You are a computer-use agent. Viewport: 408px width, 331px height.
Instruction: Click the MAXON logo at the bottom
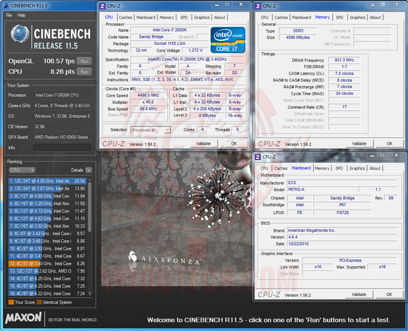click(x=23, y=318)
